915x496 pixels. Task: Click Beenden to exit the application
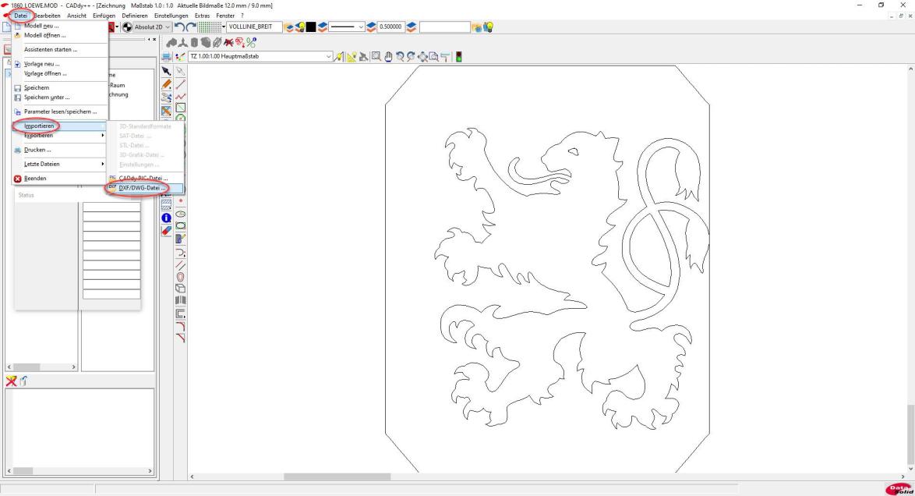click(x=60, y=178)
